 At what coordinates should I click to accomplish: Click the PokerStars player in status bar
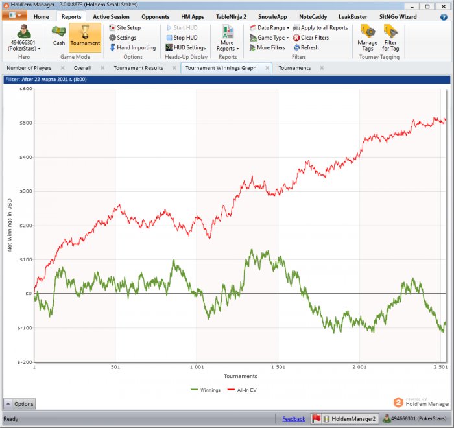click(414, 419)
